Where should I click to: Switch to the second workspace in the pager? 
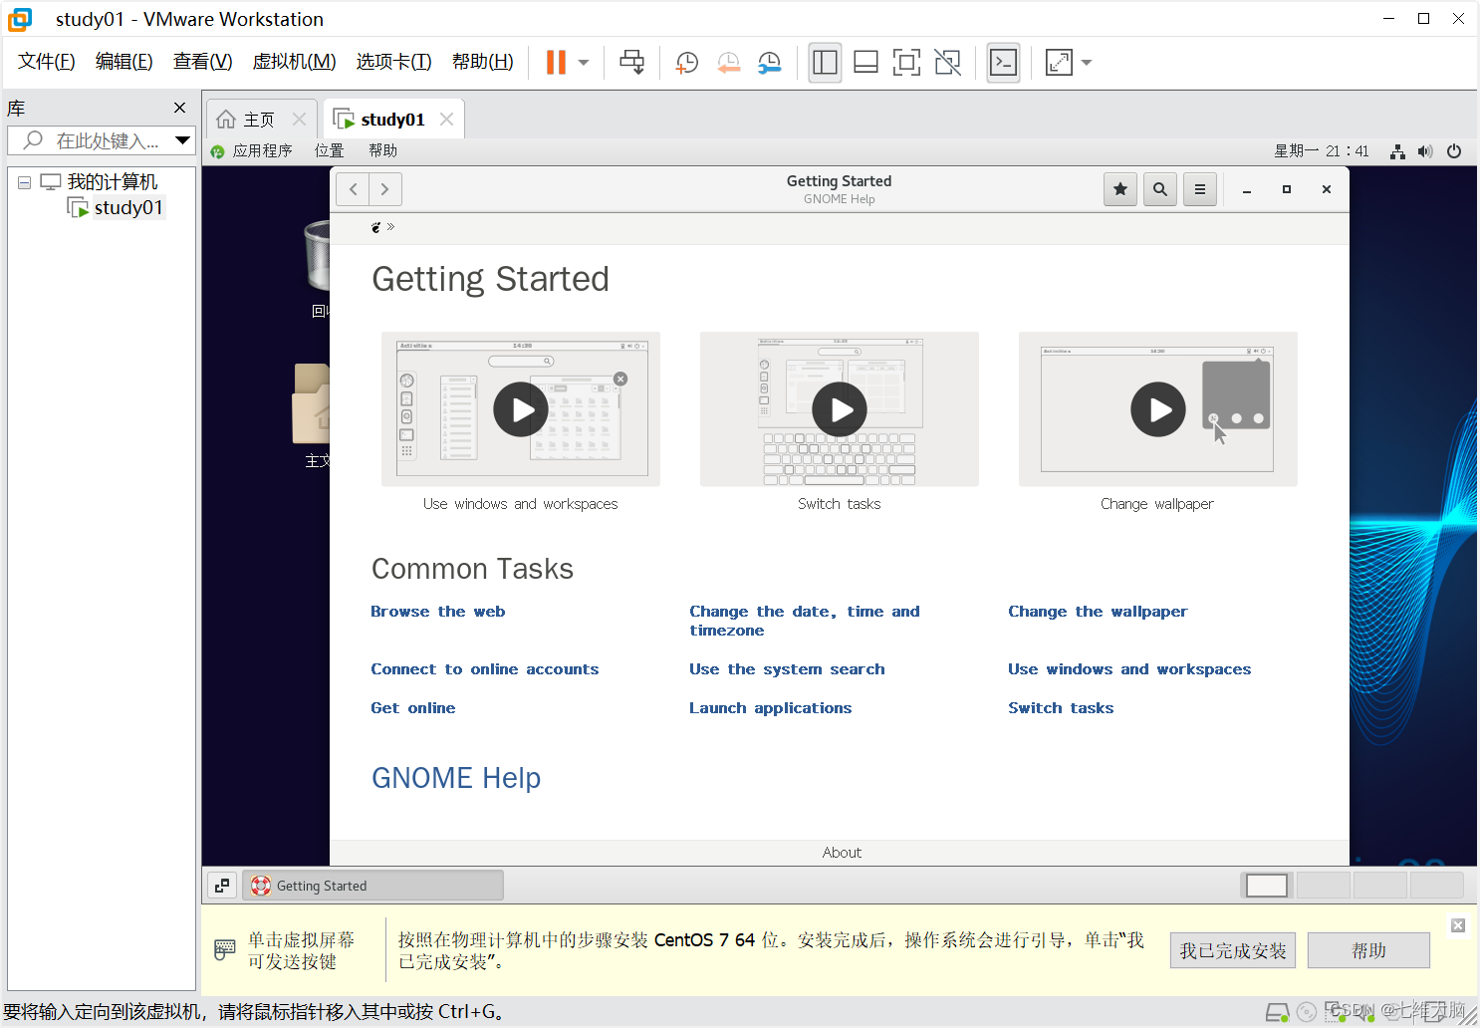pos(1323,885)
